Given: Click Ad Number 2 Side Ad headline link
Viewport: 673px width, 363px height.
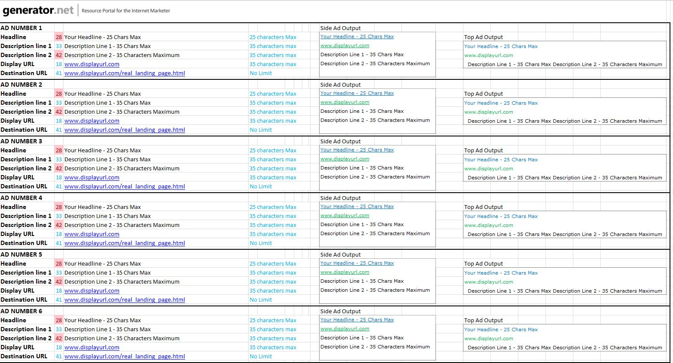Looking at the screenshot, I should (356, 93).
